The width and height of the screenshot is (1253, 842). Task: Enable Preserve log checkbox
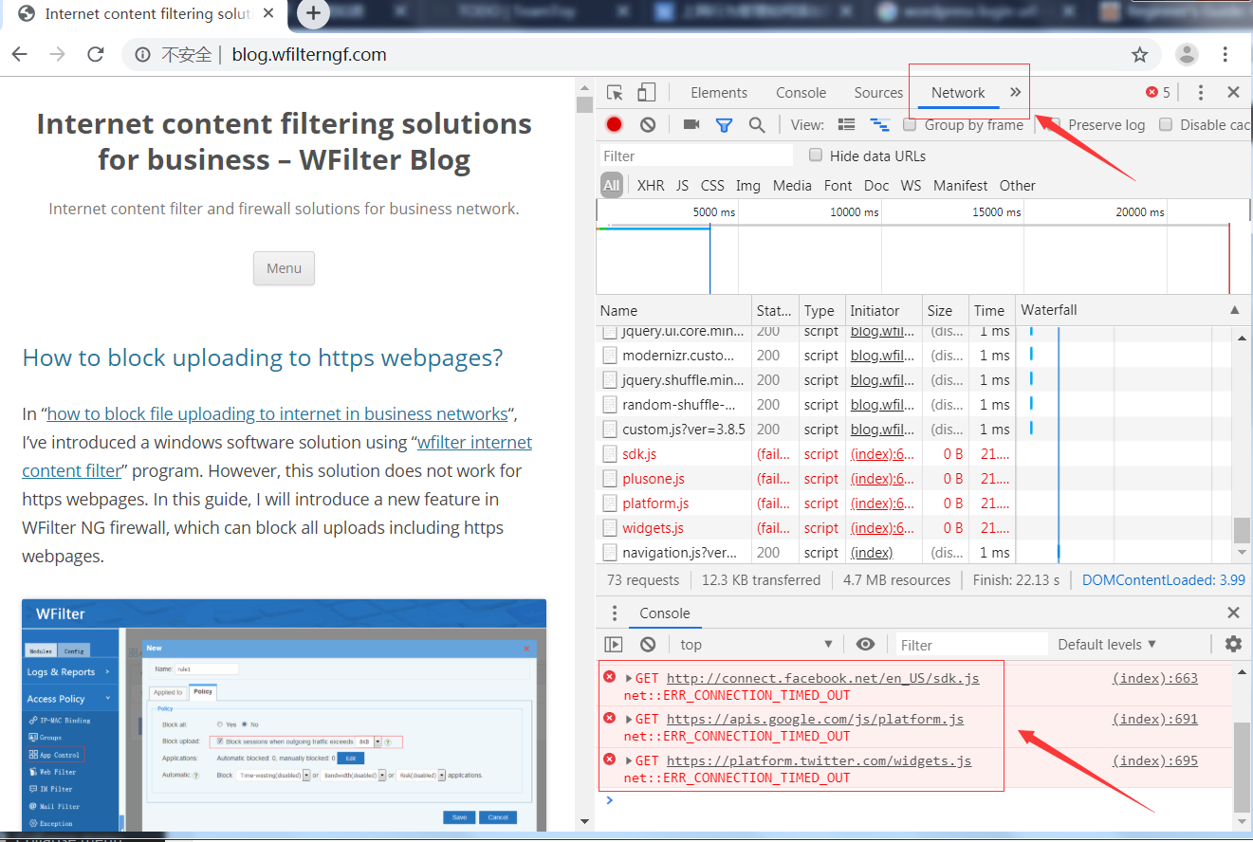(x=1053, y=124)
